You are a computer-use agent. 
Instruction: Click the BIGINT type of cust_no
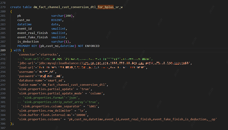(x=57, y=20)
